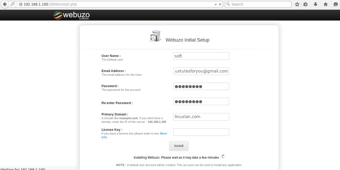The width and height of the screenshot is (340, 170).
Task: Click the Webuzo logo in header
Action: click(x=71, y=15)
